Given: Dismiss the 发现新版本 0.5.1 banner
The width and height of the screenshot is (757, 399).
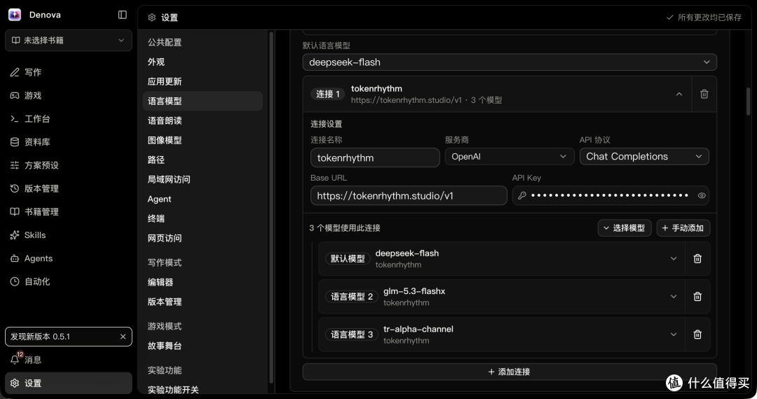Looking at the screenshot, I should pyautogui.click(x=123, y=337).
